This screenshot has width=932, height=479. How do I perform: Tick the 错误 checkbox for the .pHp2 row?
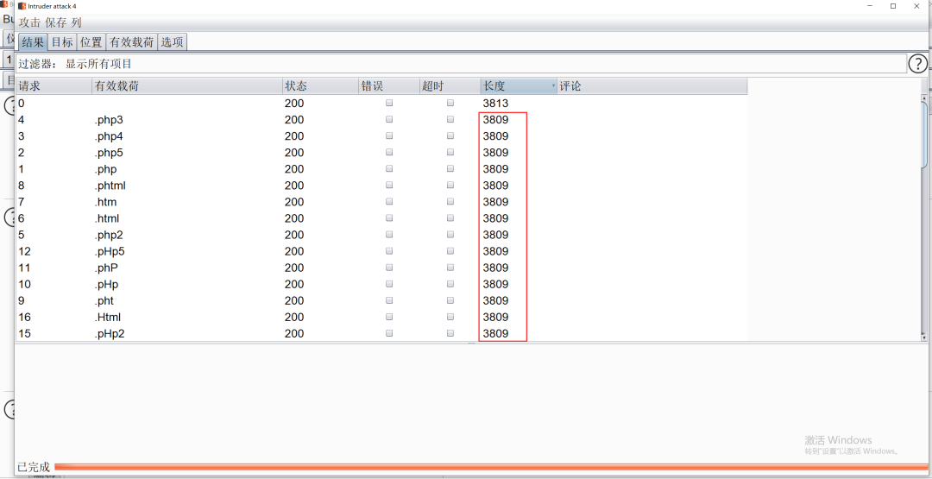point(389,333)
